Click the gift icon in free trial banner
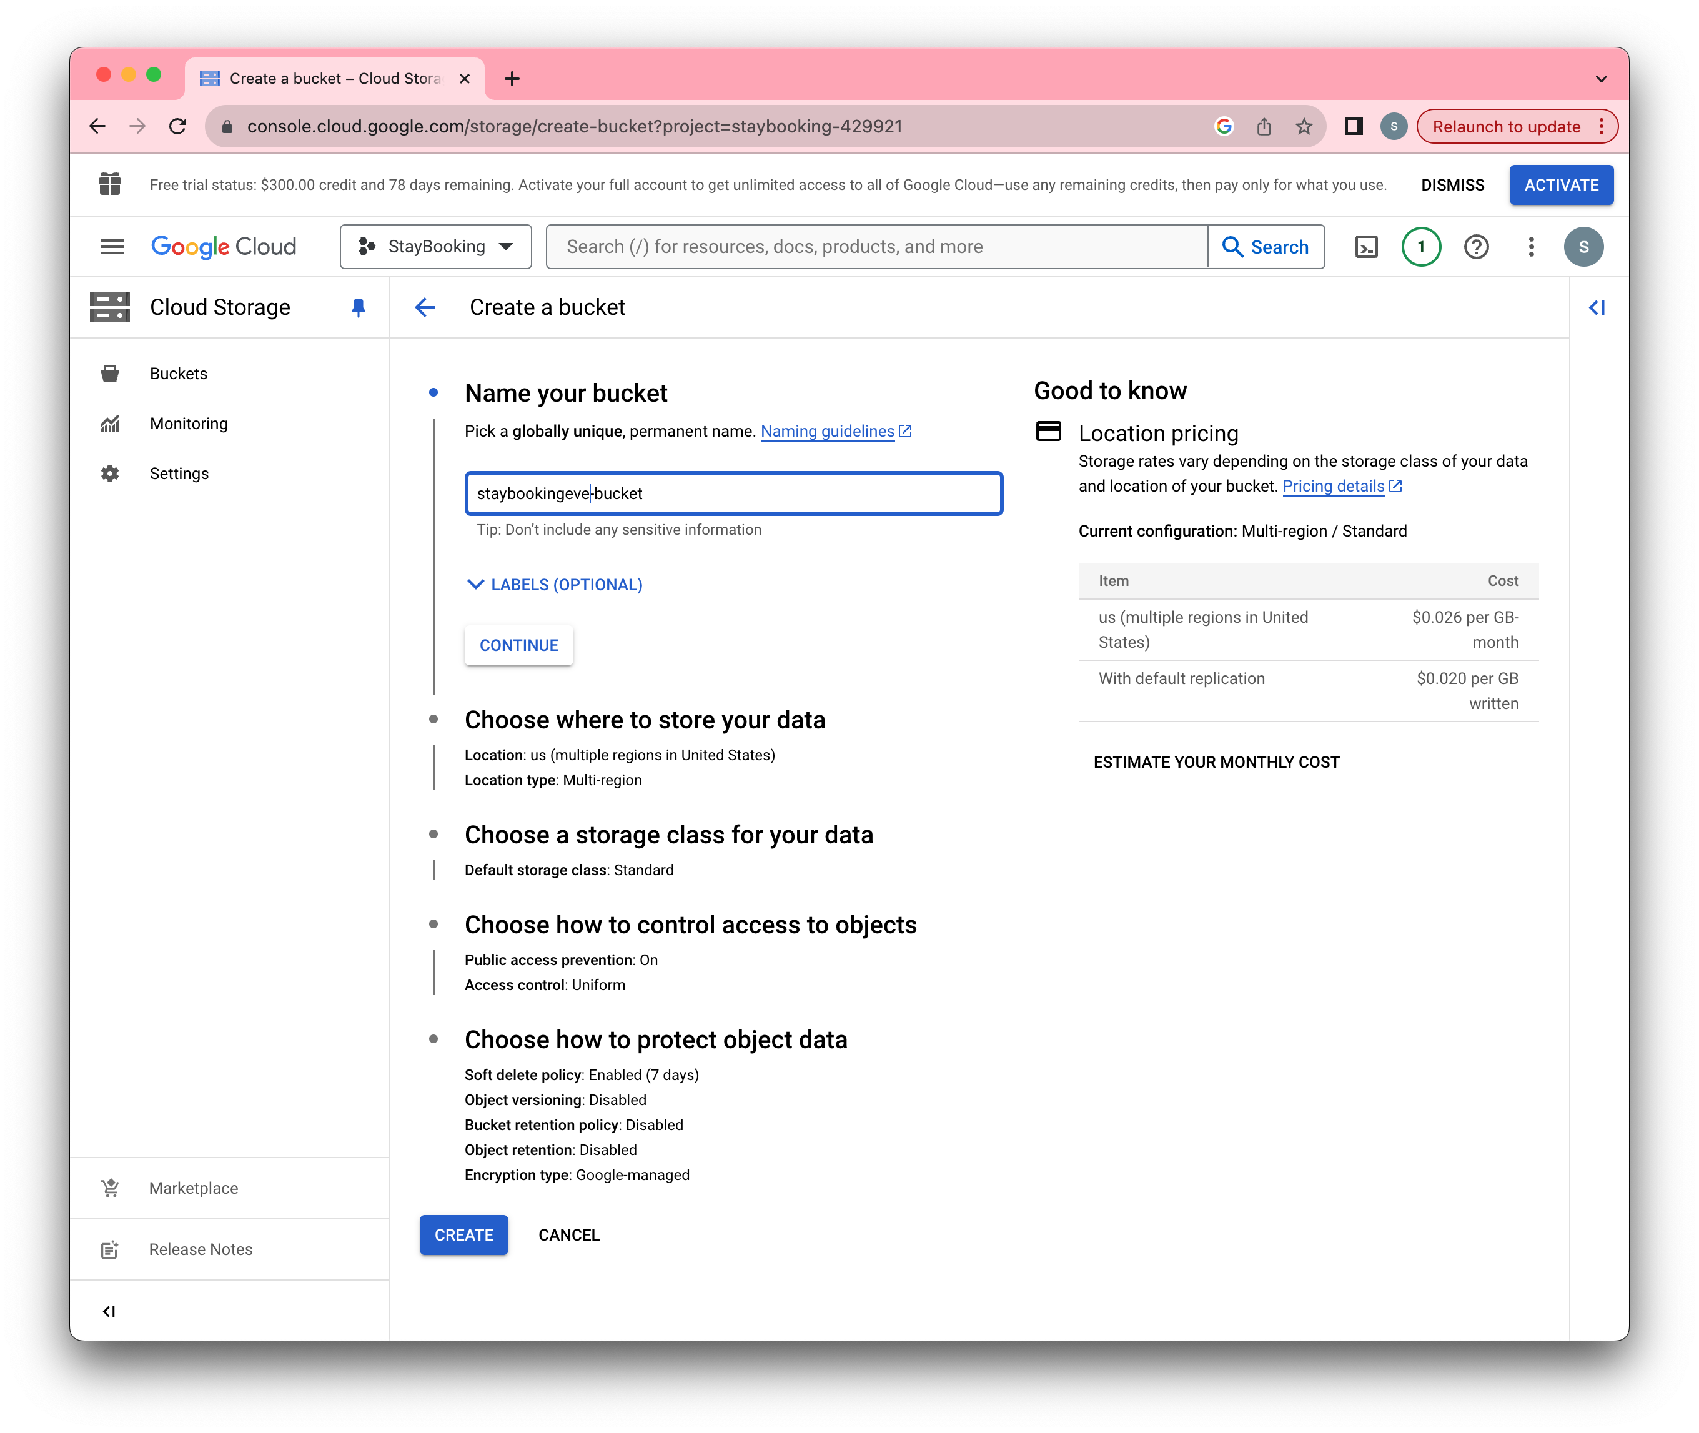Image resolution: width=1699 pixels, height=1433 pixels. pyautogui.click(x=110, y=184)
